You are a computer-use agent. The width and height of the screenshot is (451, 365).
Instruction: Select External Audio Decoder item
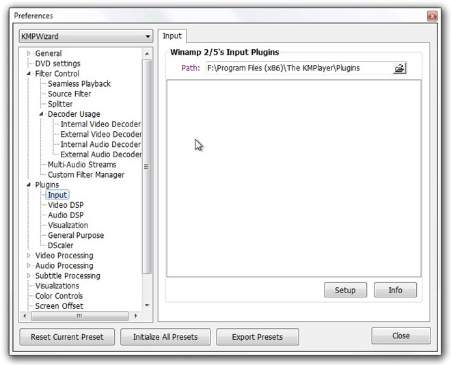point(100,154)
